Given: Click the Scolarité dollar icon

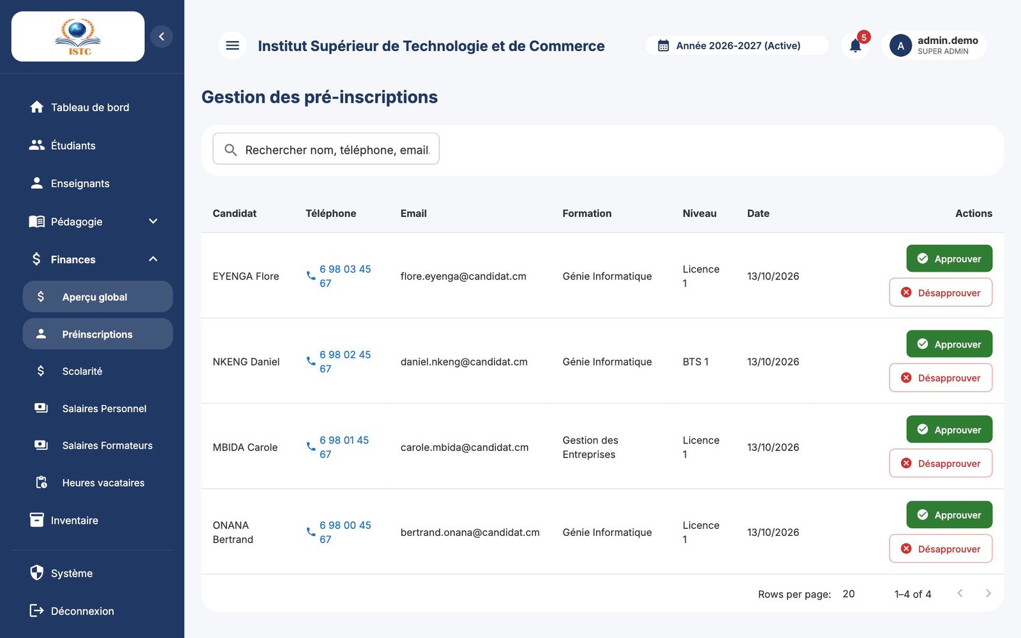Looking at the screenshot, I should (x=41, y=371).
